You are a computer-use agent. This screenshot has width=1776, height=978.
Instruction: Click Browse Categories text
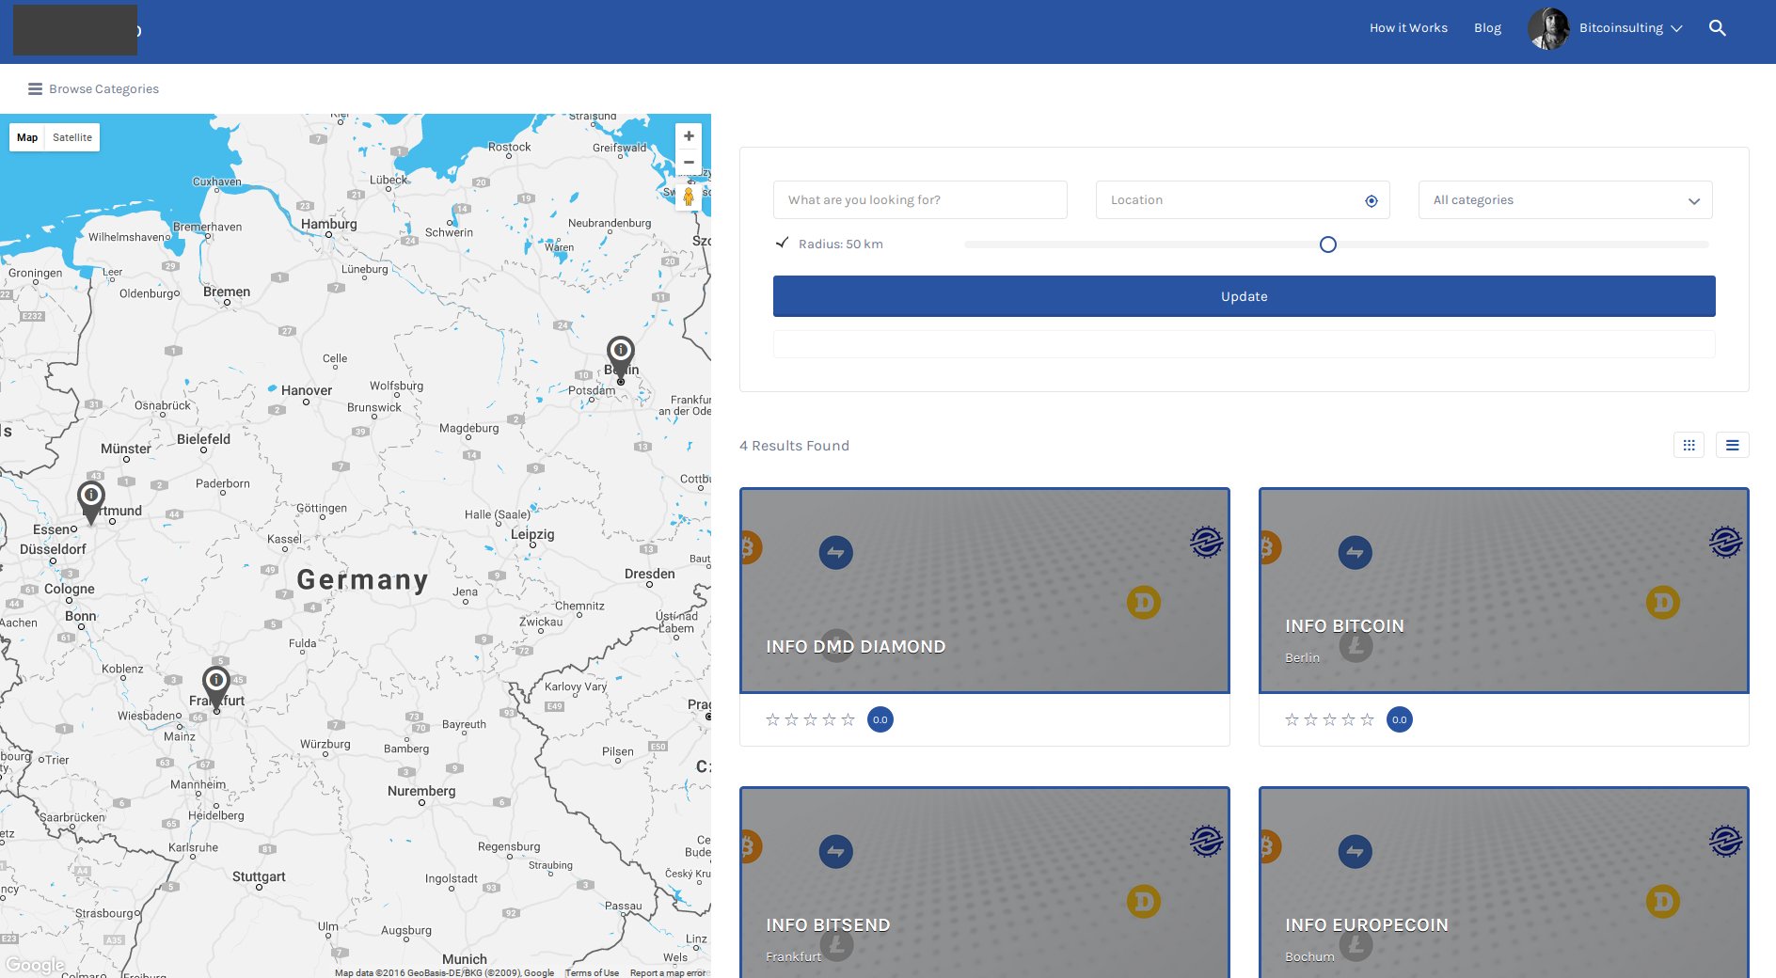(x=103, y=89)
